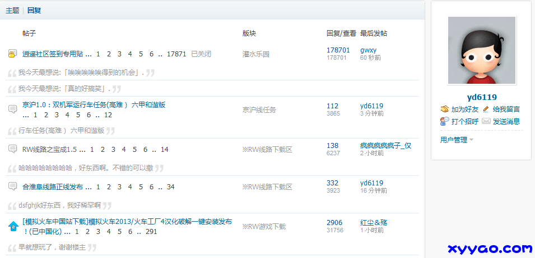Viewport: 535px width, 258px height.
Task: Go to page 34 of 合淮阜线路正线发布
Action: pos(171,187)
